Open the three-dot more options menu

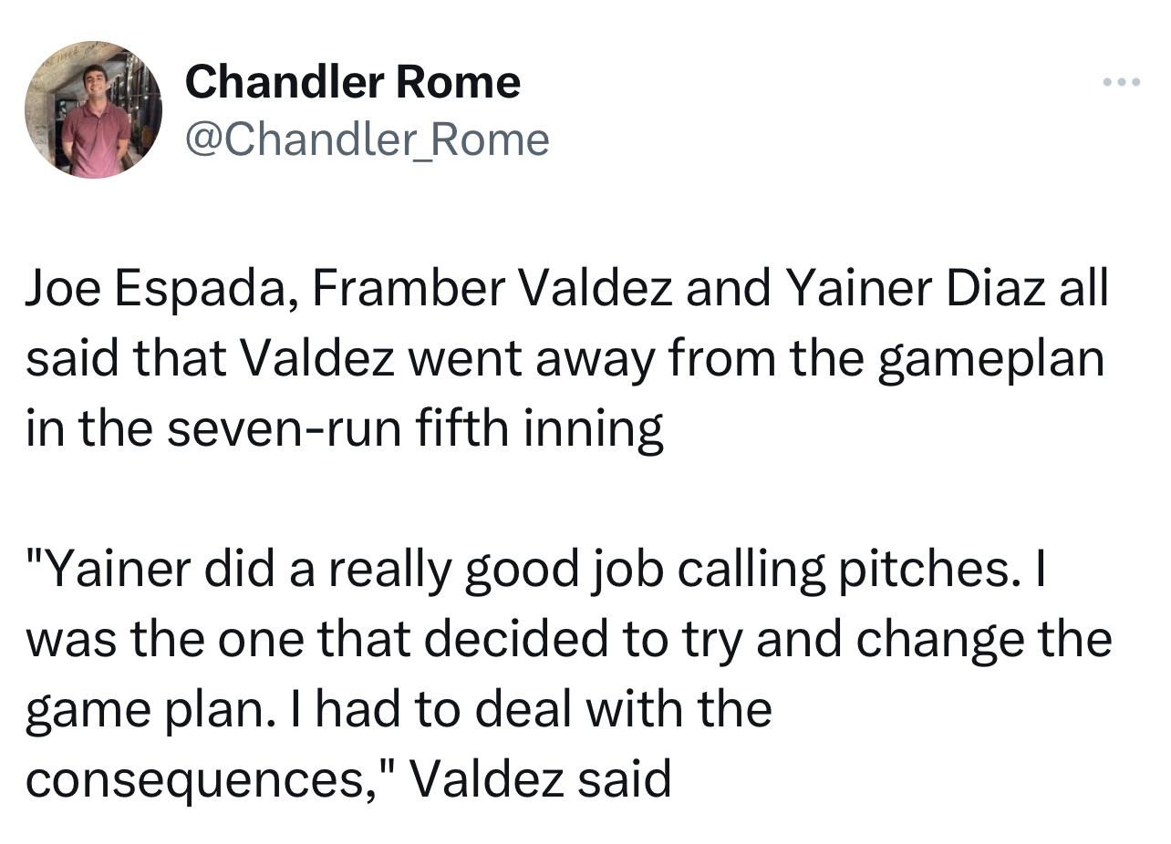click(x=1121, y=83)
